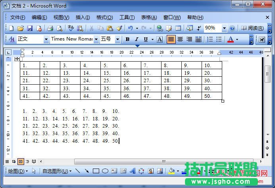Open Microsoft Word Help icon

point(232,28)
